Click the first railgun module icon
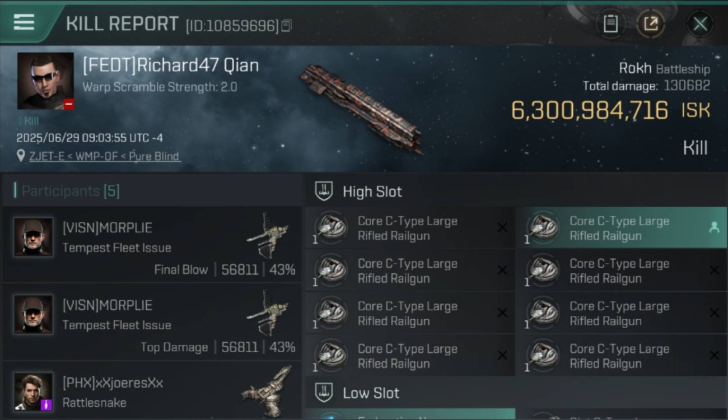728x420 pixels. [331, 228]
